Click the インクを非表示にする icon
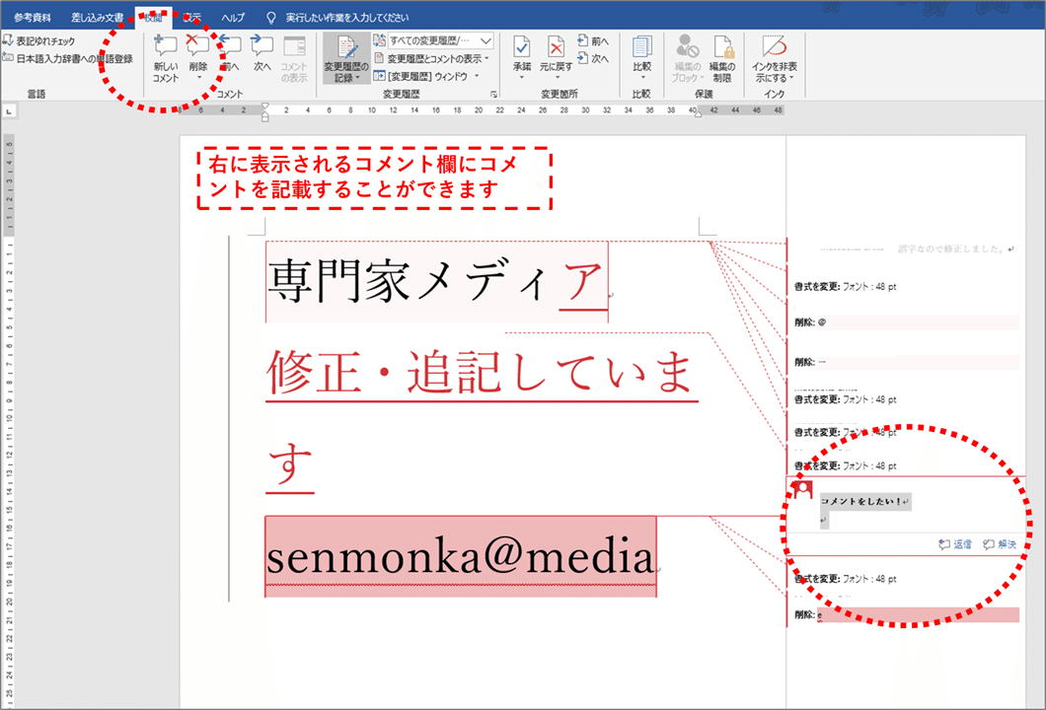Image resolution: width=1046 pixels, height=710 pixels. tap(775, 47)
